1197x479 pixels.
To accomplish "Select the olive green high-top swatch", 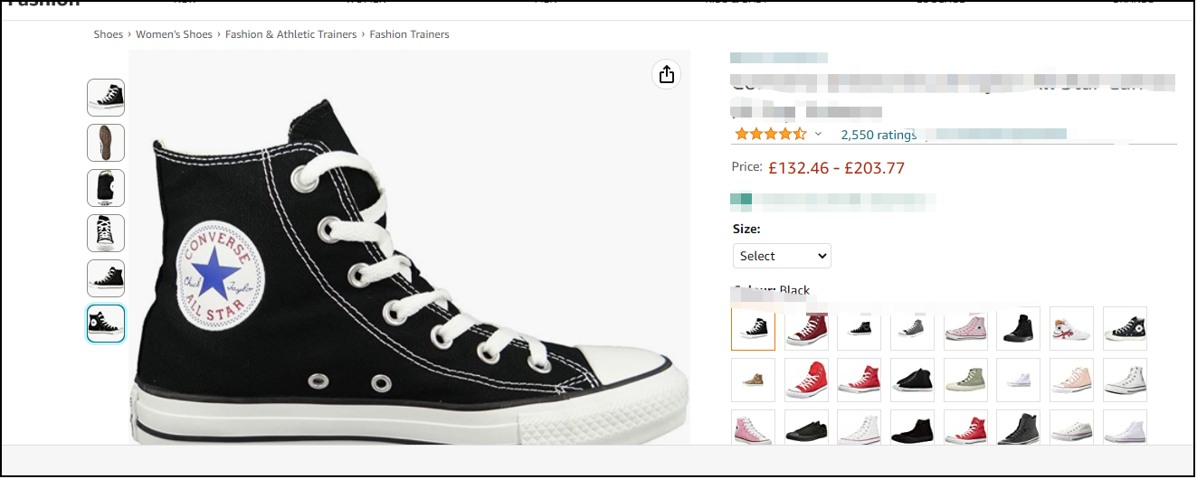I will pos(965,380).
